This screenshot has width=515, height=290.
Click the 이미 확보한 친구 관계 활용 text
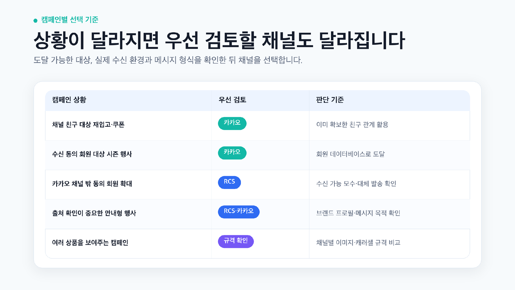pyautogui.click(x=352, y=125)
